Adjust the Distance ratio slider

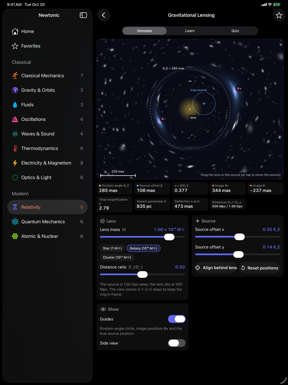coord(142,275)
